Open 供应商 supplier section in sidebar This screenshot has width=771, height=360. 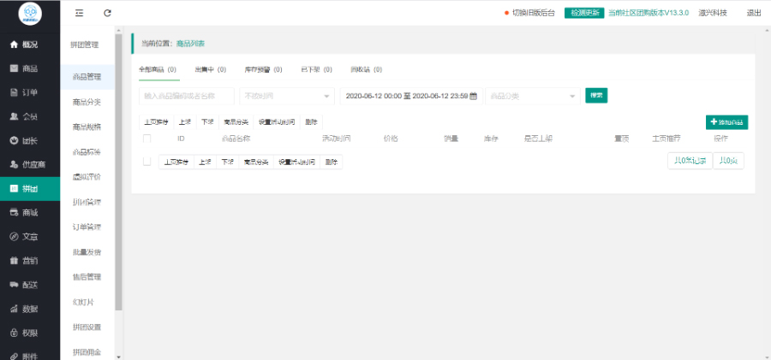(x=30, y=165)
